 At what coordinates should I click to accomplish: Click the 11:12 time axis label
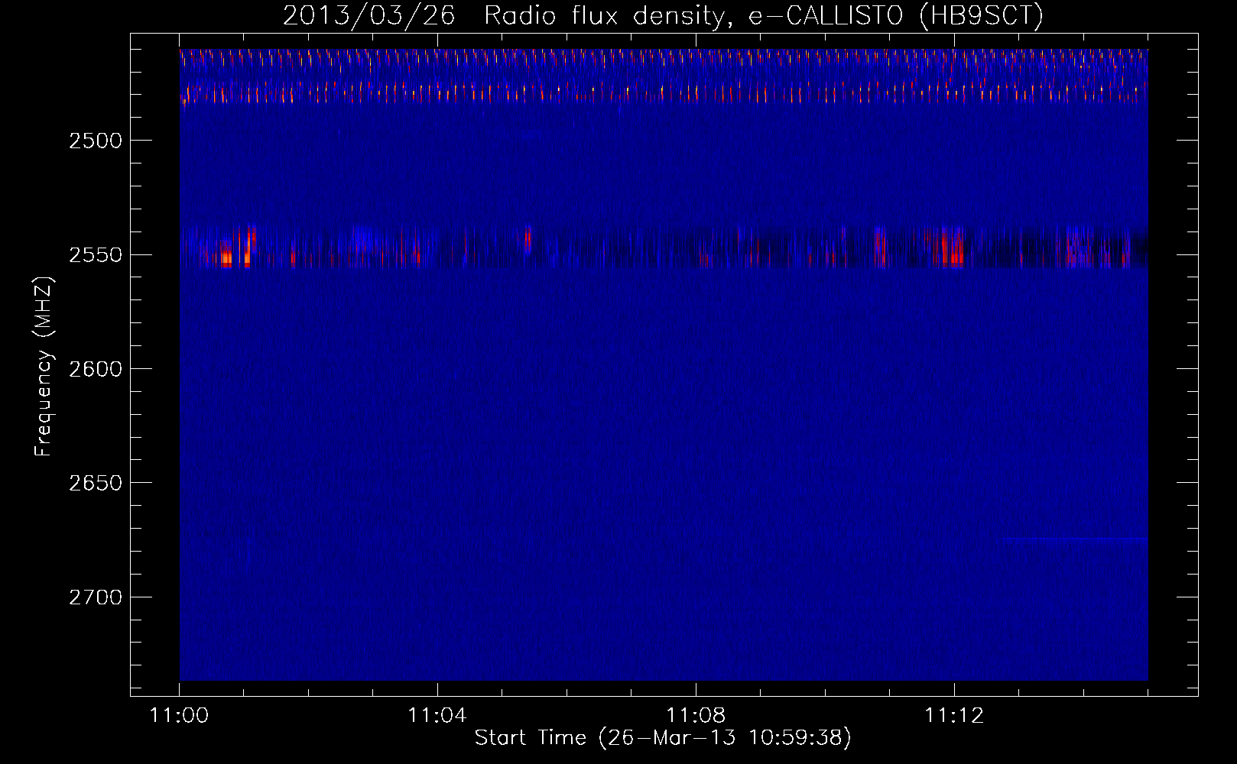[x=954, y=716]
